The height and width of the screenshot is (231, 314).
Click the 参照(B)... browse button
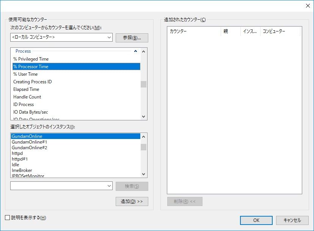(132, 38)
